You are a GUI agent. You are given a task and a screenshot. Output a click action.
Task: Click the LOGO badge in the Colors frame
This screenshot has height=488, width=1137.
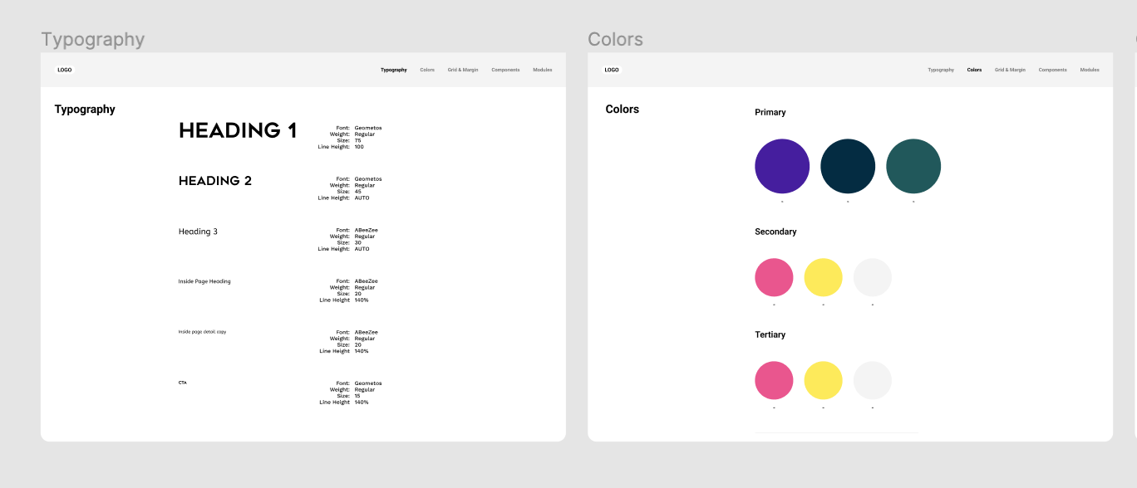[x=611, y=70]
